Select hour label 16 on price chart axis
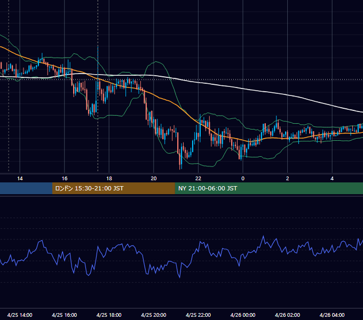Viewport: 363px width, 320px height. (x=65, y=179)
